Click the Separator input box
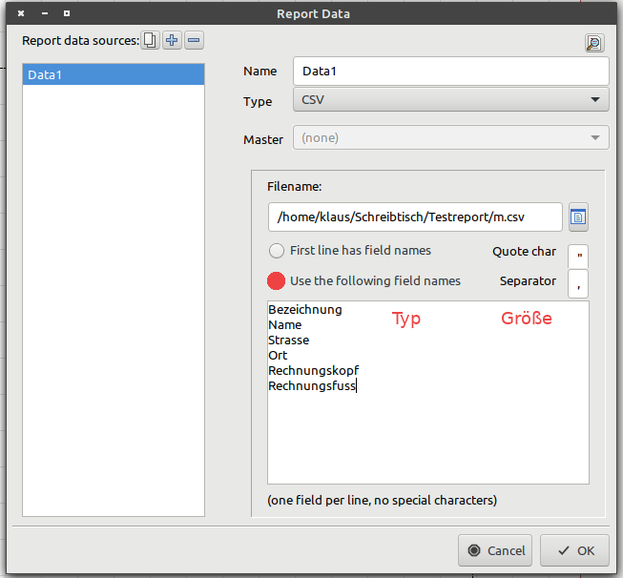Viewport: 623px width, 578px height. [x=578, y=283]
